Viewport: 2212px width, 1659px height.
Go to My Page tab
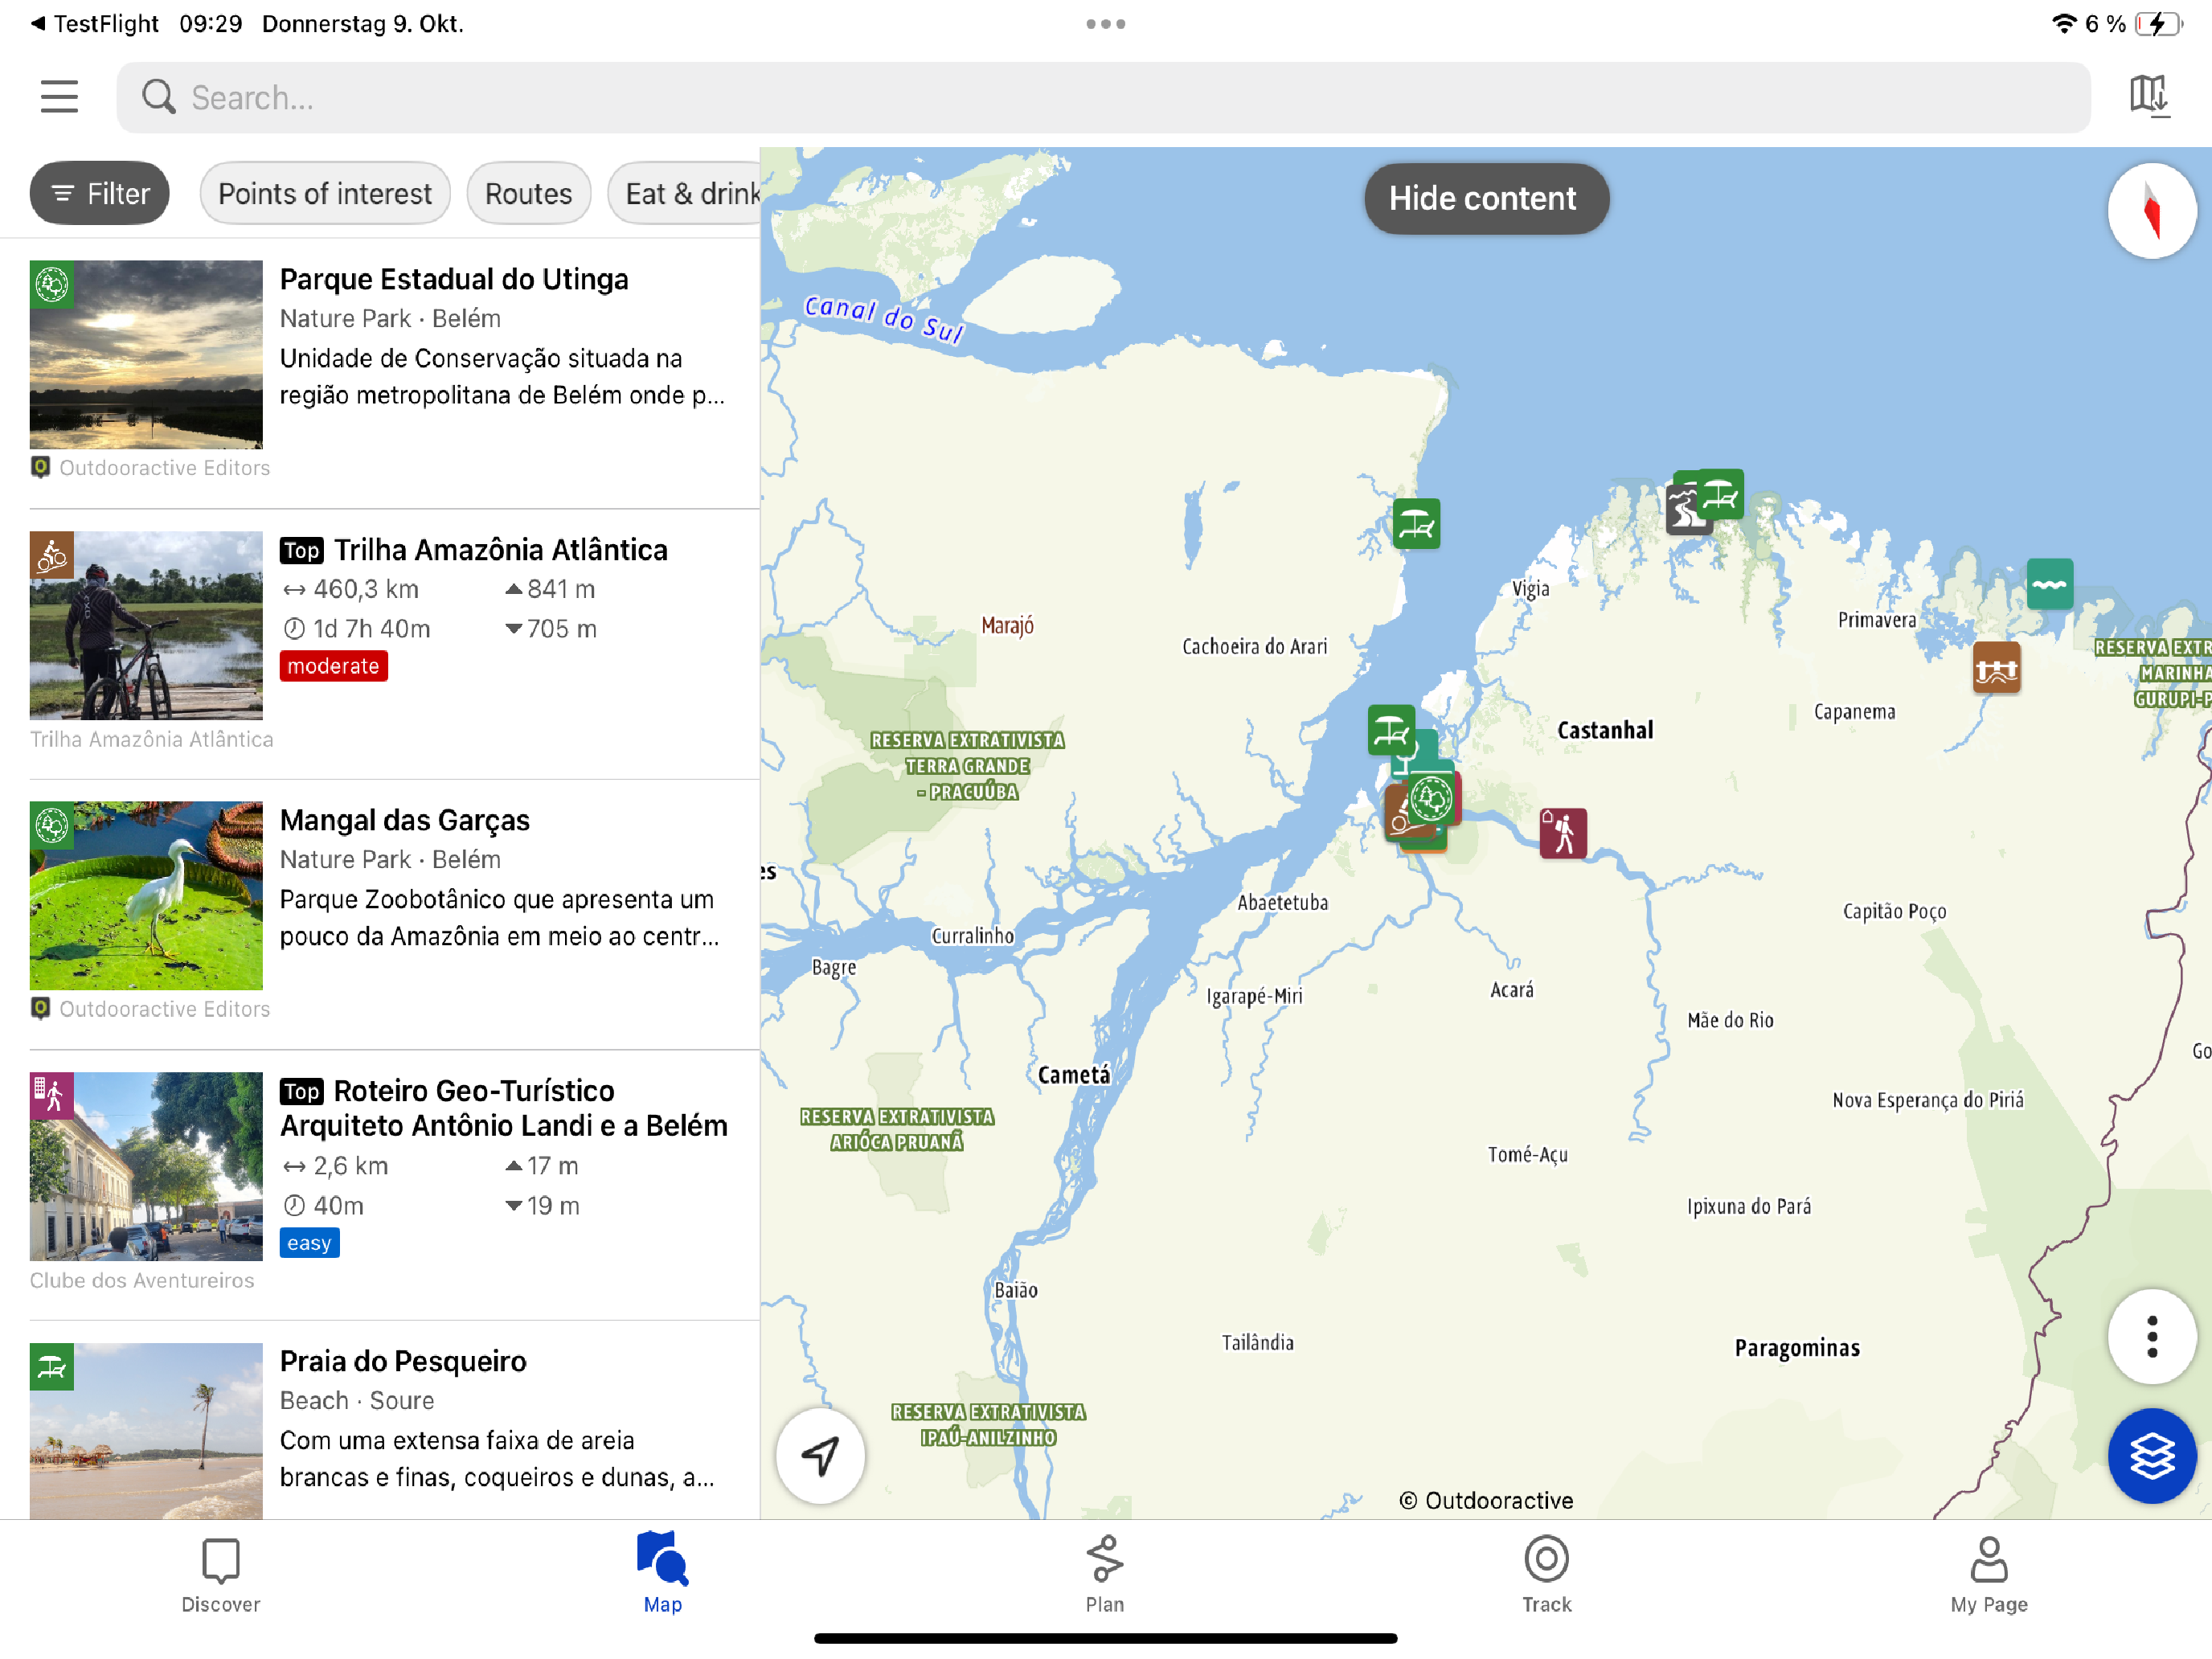tap(1988, 1575)
